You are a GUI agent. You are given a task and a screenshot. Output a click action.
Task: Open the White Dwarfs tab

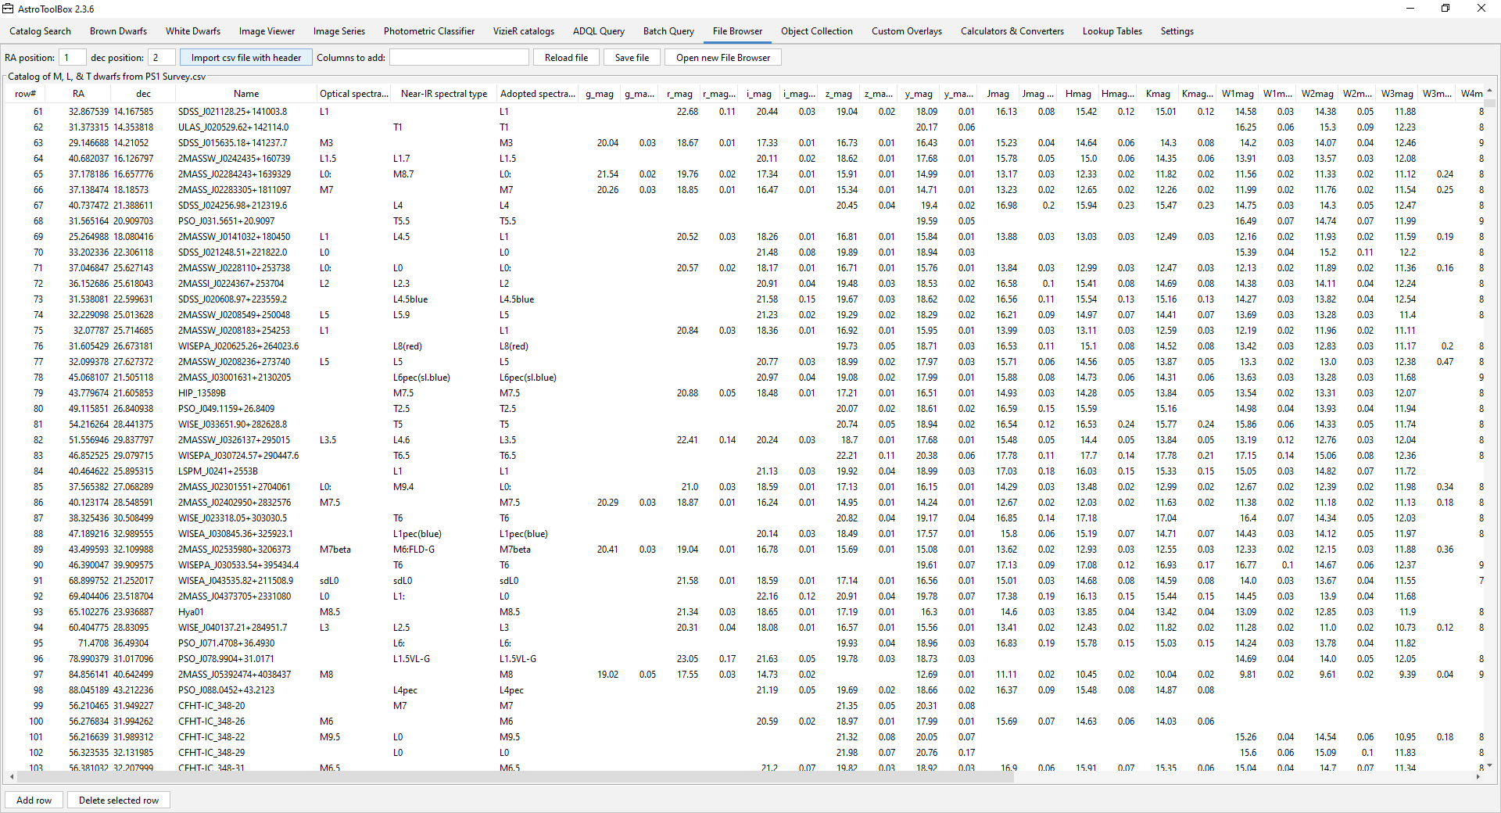192,31
